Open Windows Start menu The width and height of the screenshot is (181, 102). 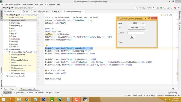(3, 99)
